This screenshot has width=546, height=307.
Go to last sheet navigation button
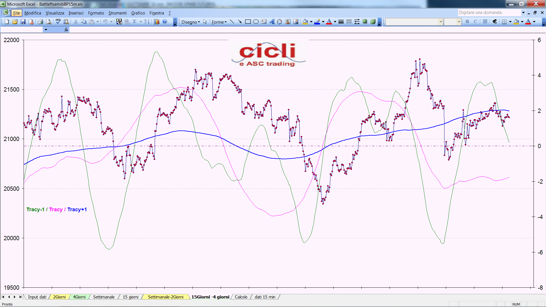(20, 297)
